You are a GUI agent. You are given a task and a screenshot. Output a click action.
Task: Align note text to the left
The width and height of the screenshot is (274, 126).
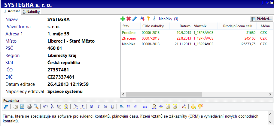(x=122, y=106)
